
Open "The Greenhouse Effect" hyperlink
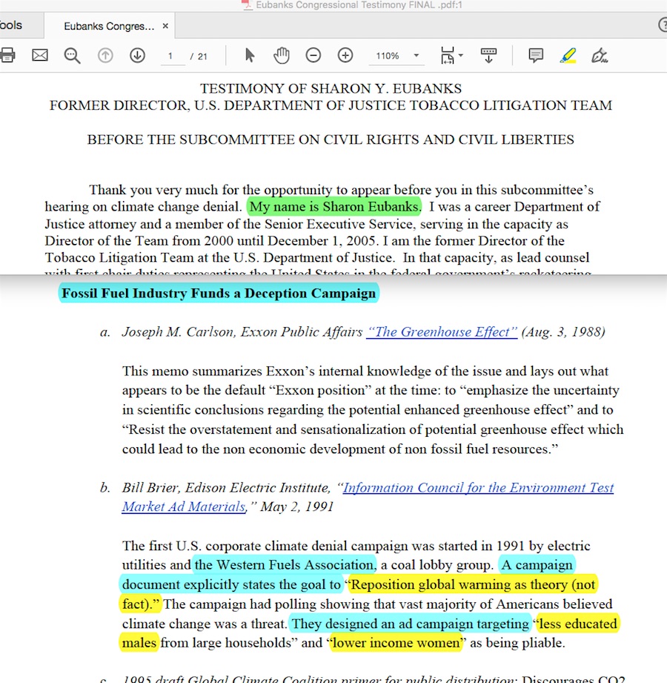(442, 332)
